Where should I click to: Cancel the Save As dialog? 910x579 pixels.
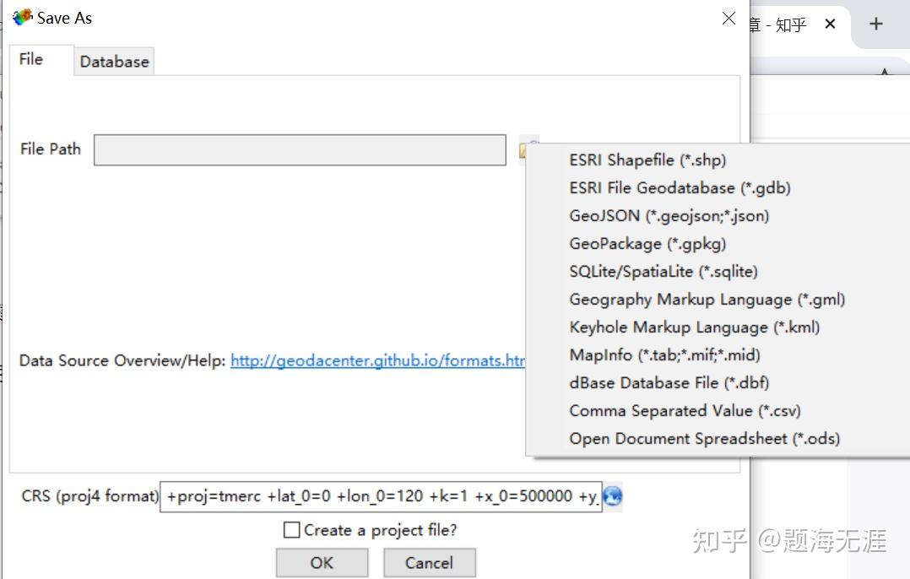coord(429,562)
